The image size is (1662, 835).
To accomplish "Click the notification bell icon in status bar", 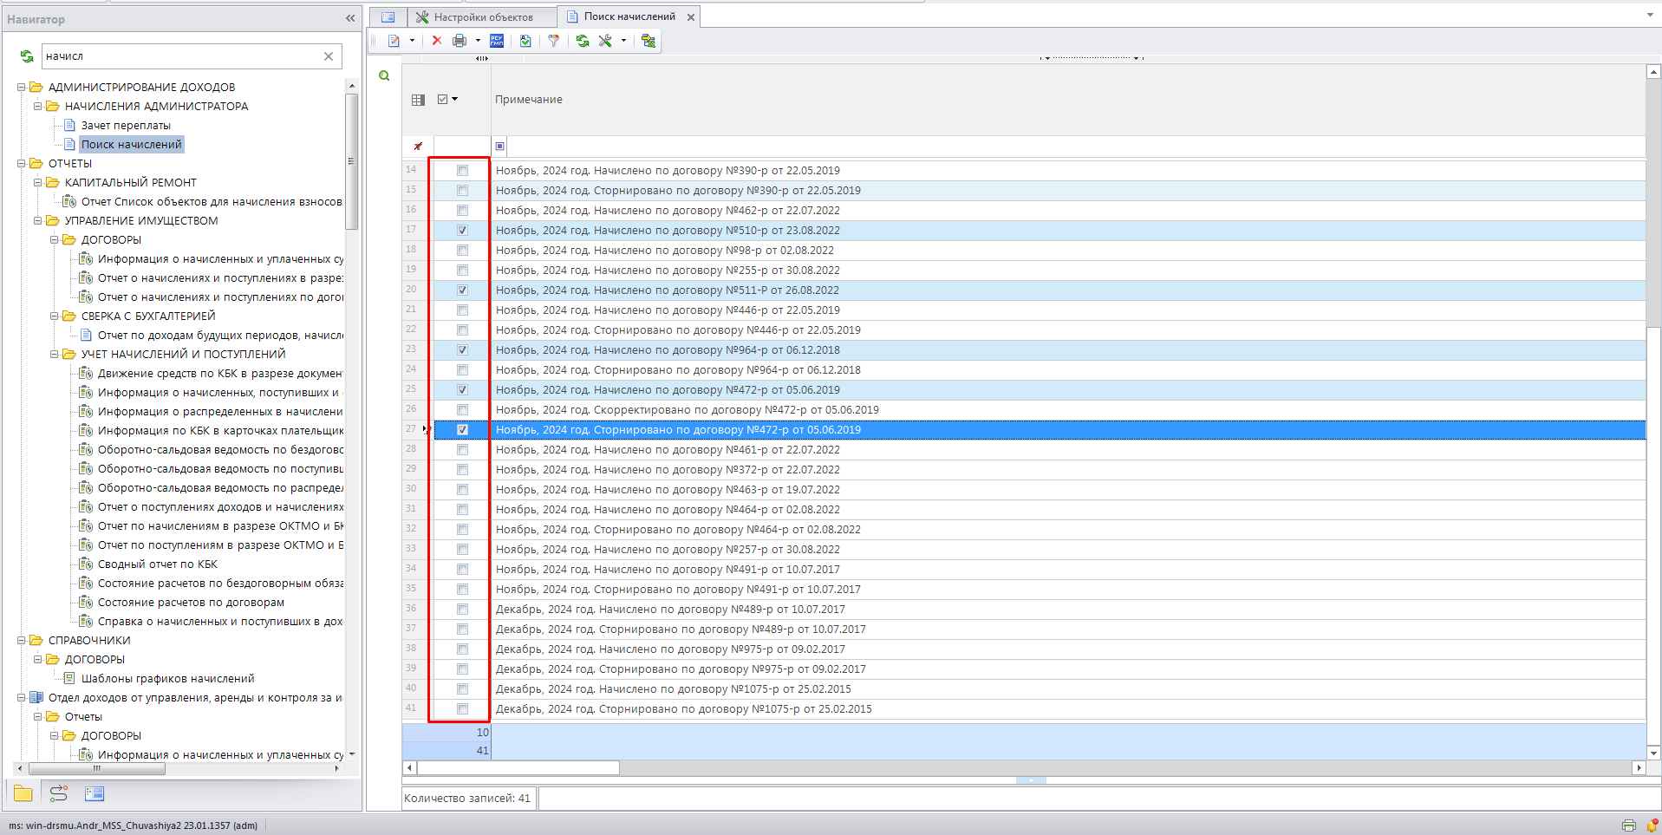I will coord(1652,825).
